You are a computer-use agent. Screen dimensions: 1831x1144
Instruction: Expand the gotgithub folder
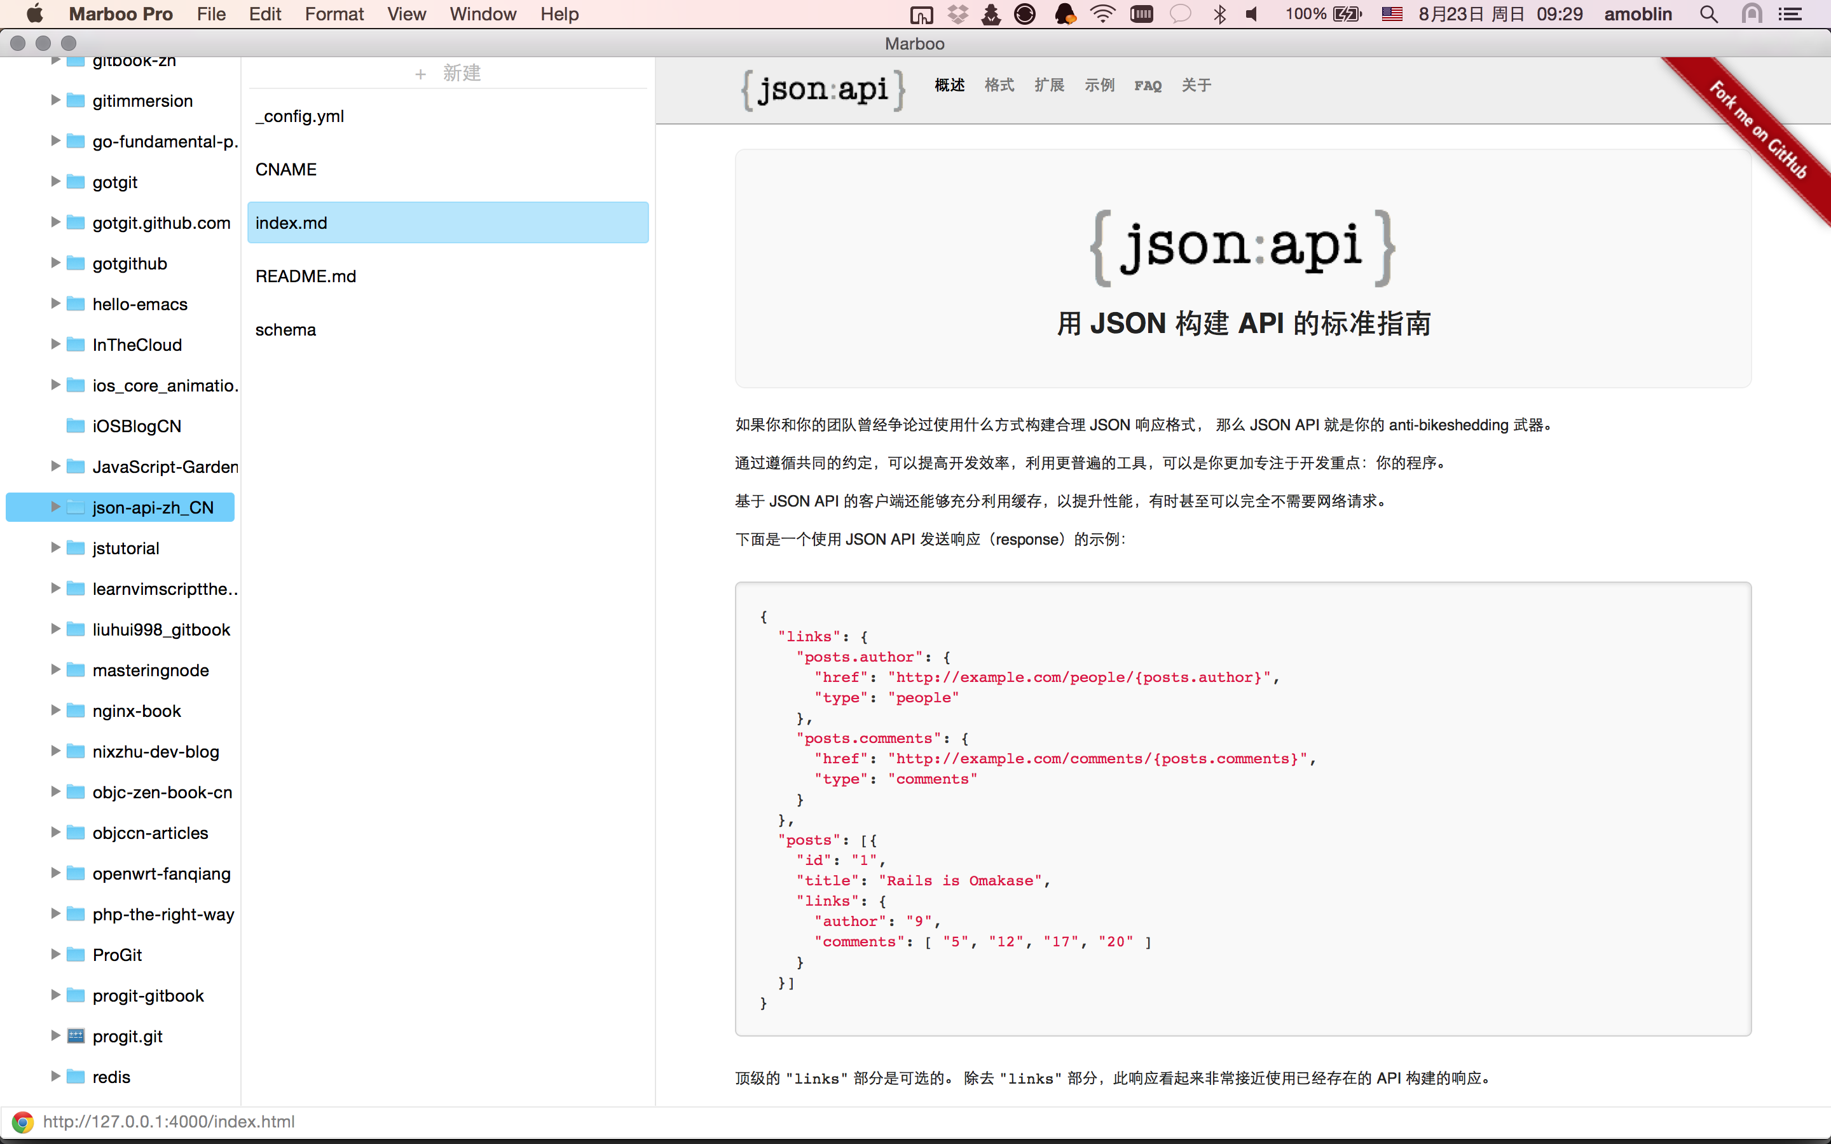[55, 262]
